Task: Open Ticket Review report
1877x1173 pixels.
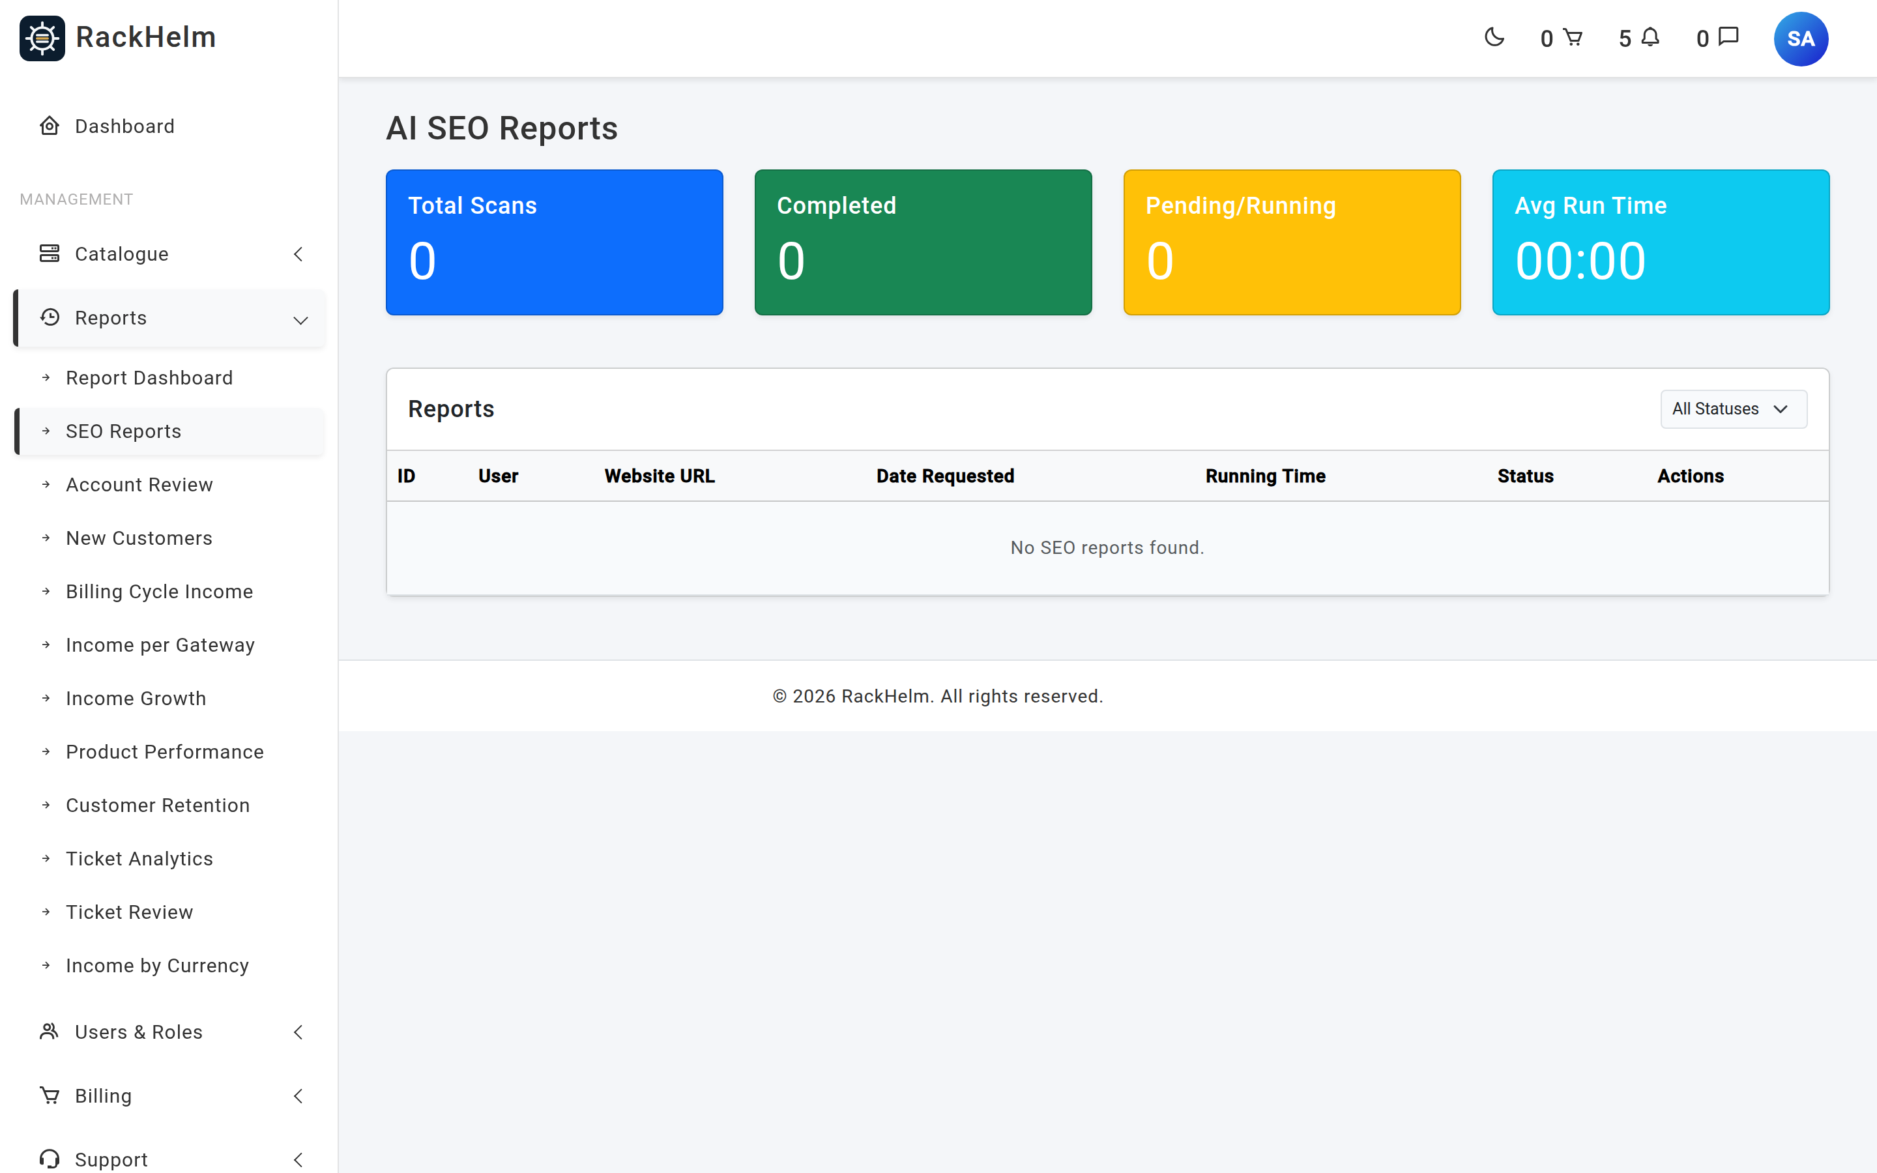Action: pyautogui.click(x=169, y=912)
